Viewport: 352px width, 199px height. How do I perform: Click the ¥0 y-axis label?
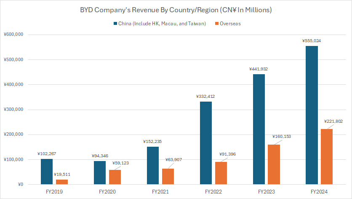point(21,185)
